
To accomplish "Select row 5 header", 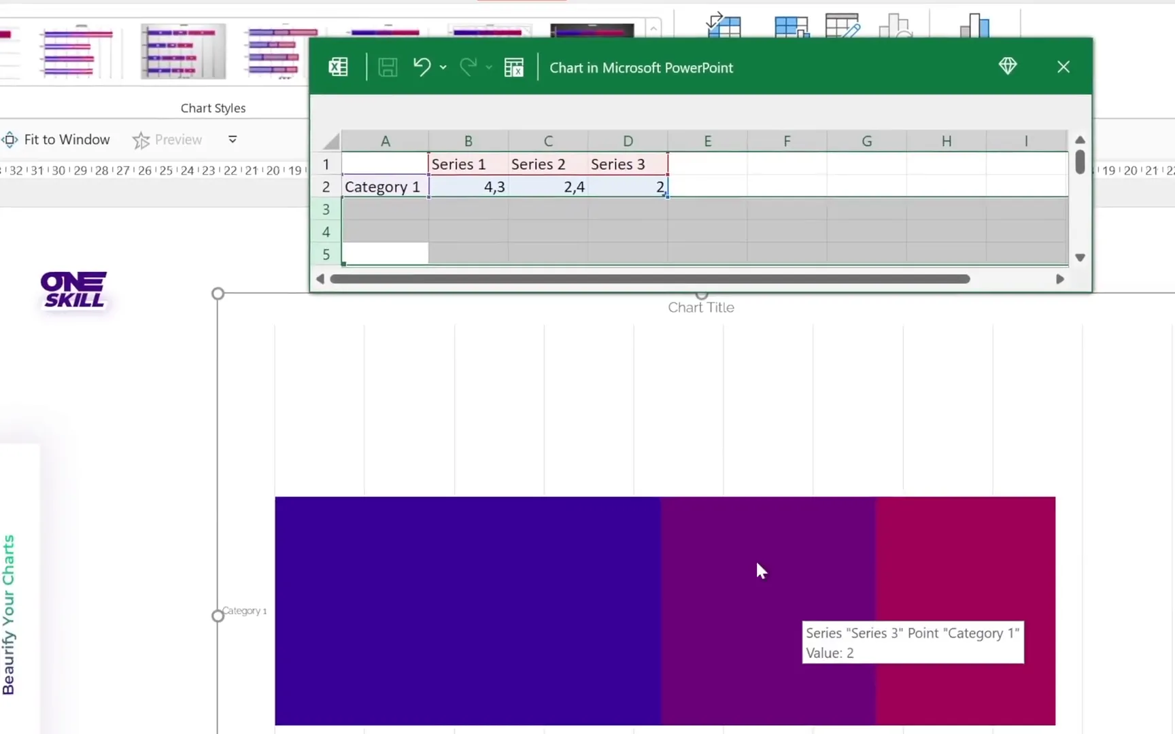I will click(x=326, y=254).
